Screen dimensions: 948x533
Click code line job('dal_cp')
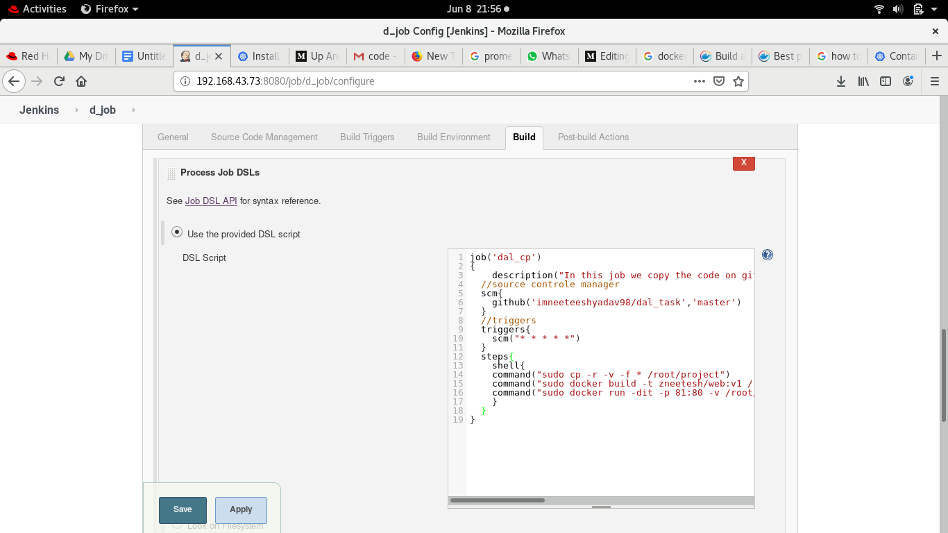[x=505, y=257]
